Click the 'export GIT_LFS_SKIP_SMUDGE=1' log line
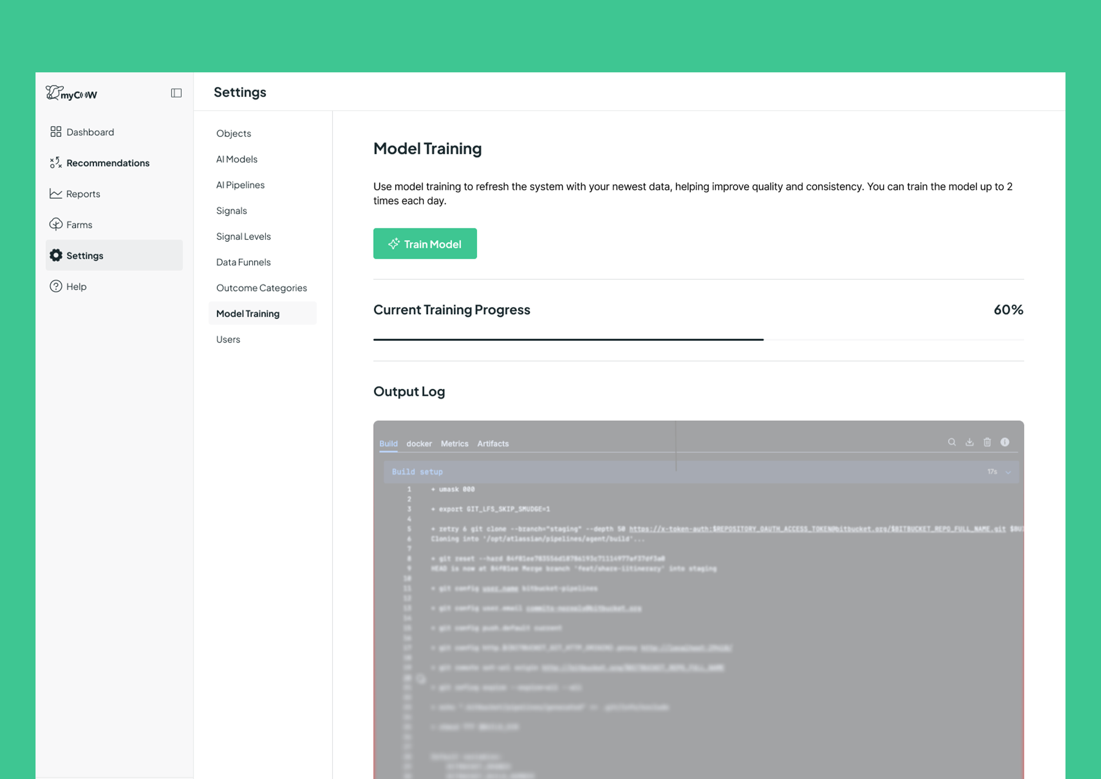The width and height of the screenshot is (1101, 779). point(490,509)
